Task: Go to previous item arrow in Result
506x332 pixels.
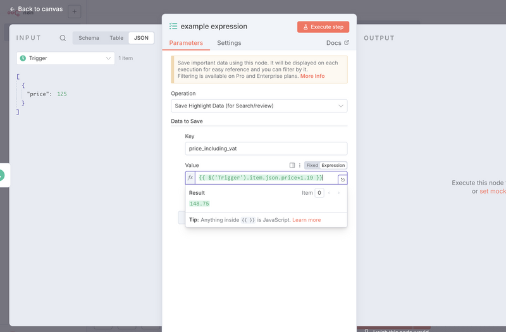Action: click(329, 193)
